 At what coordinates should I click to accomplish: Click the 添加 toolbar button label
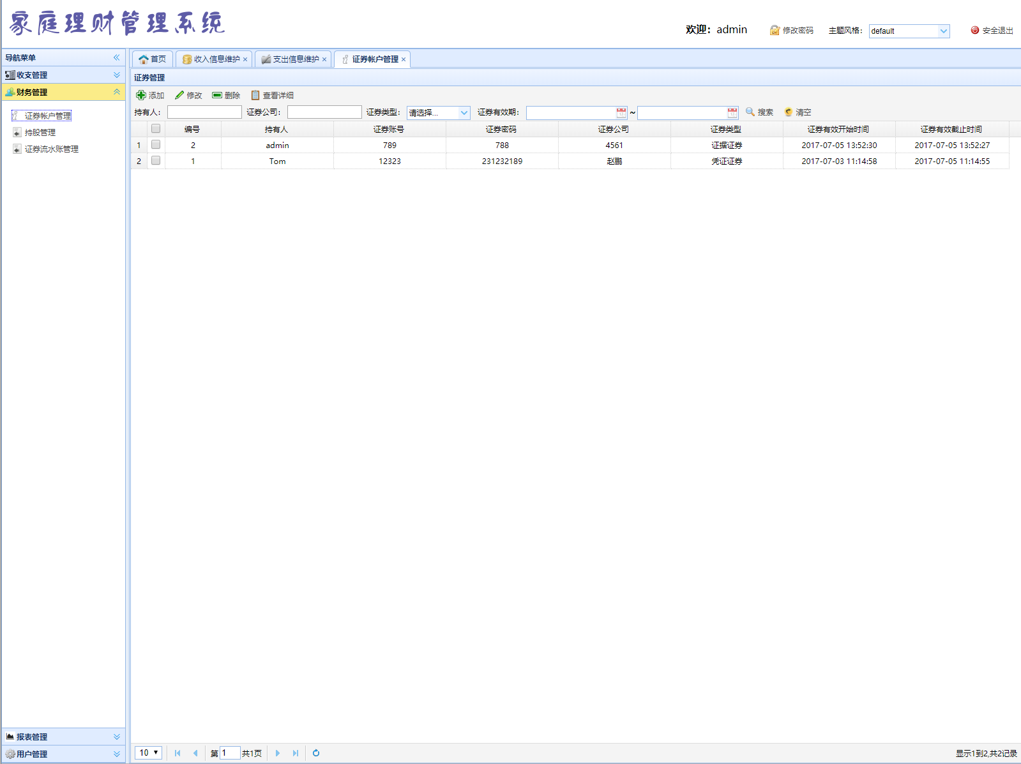coord(156,96)
